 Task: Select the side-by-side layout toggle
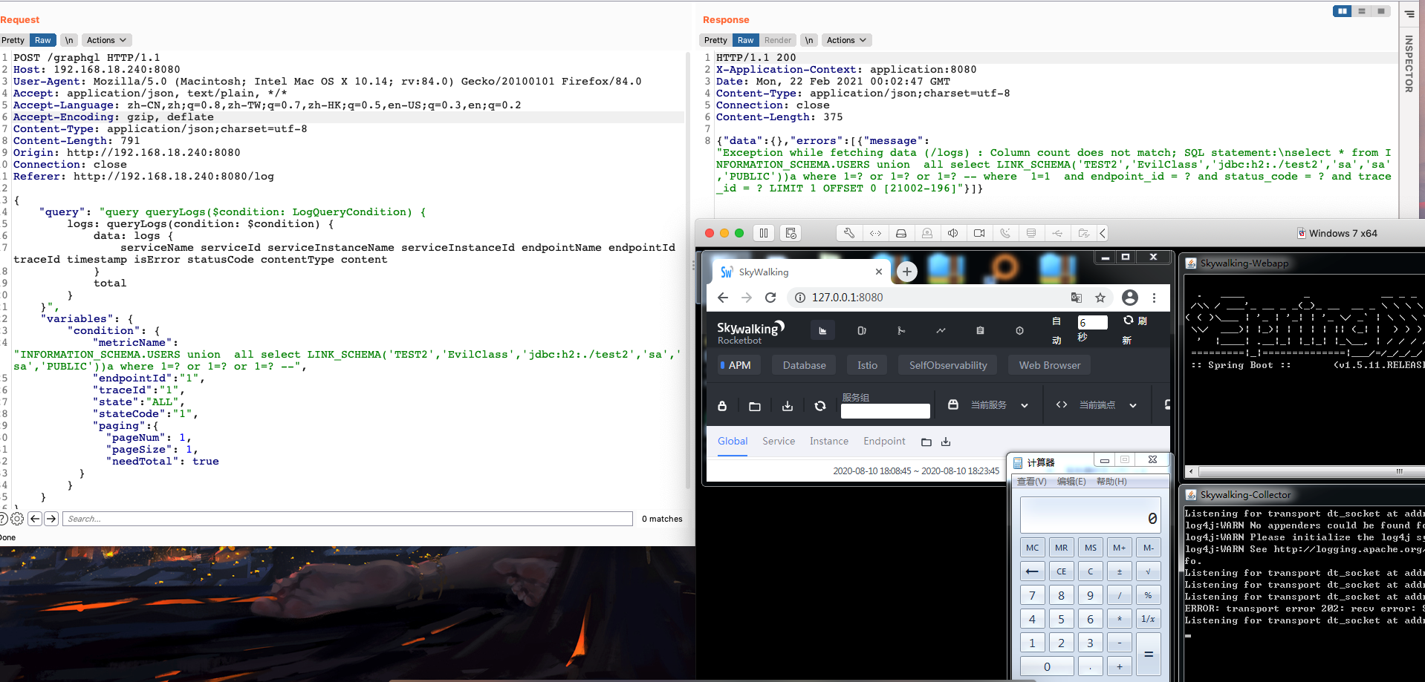tap(1342, 11)
